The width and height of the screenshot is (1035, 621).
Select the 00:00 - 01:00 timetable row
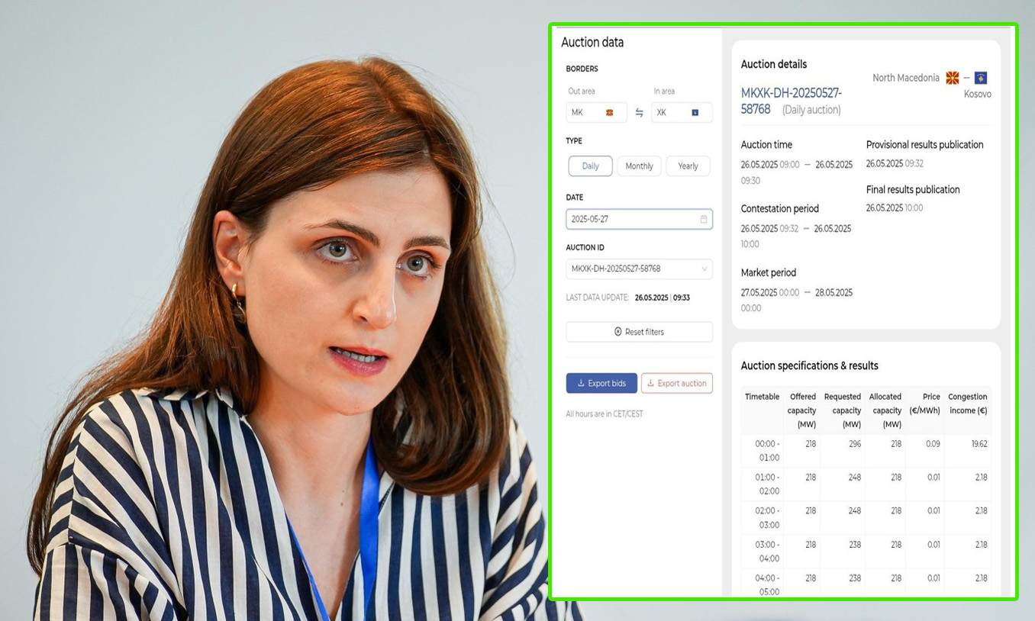click(866, 451)
